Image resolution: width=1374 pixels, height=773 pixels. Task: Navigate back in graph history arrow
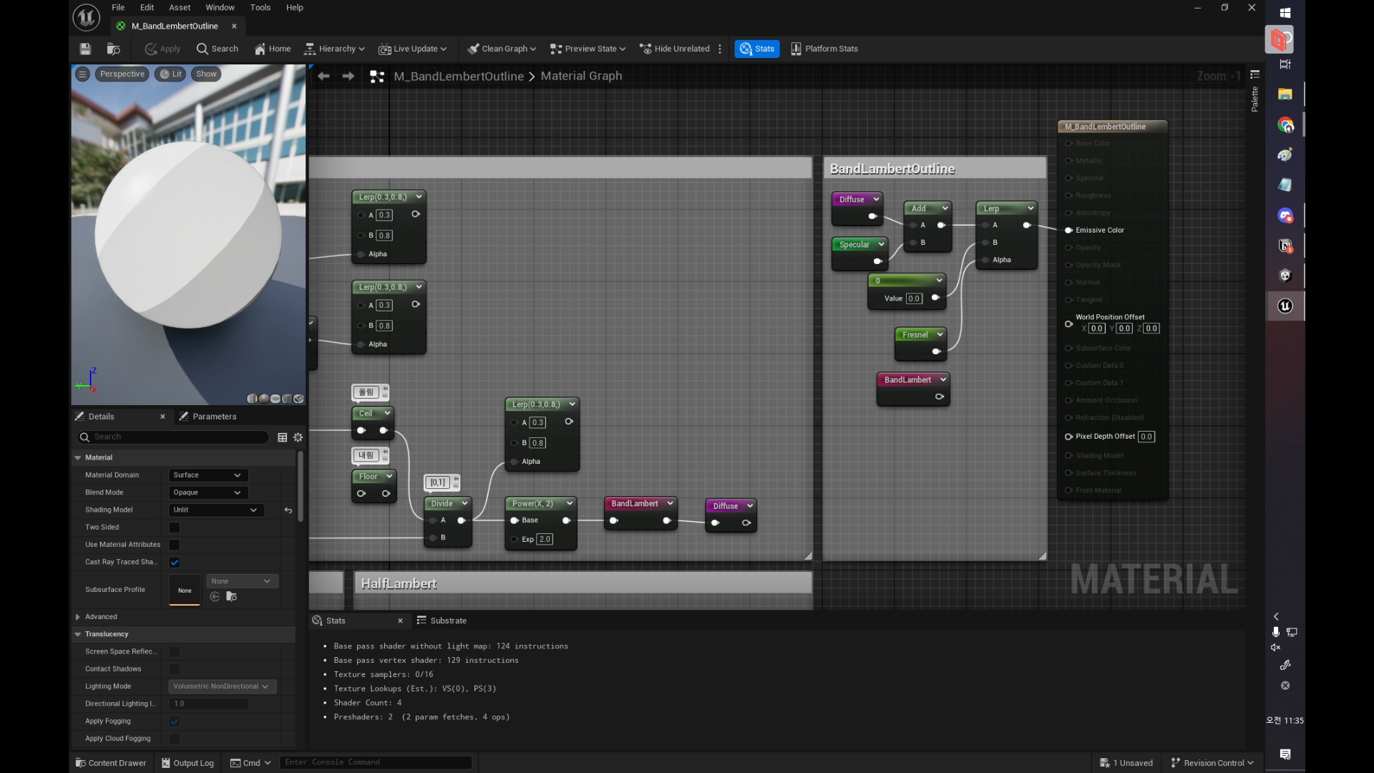pyautogui.click(x=323, y=76)
